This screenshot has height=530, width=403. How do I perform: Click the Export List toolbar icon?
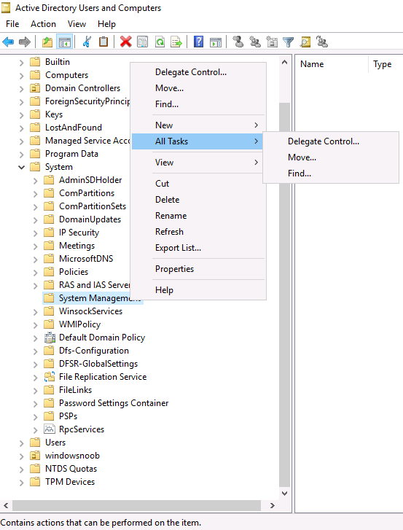click(x=176, y=42)
